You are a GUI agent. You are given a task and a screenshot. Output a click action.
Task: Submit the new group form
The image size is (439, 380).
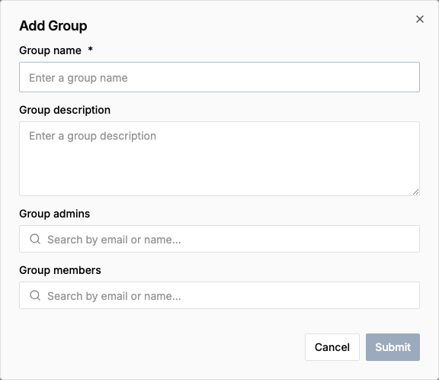tap(393, 347)
